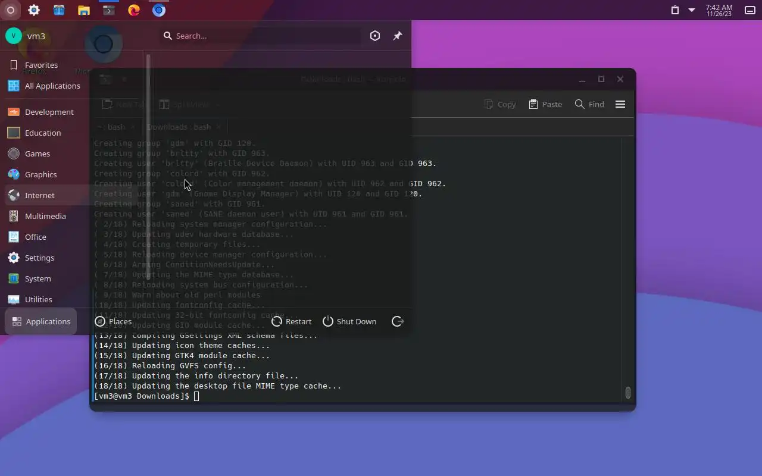Open clipboard widget in system tray
The height and width of the screenshot is (476, 762).
675,10
